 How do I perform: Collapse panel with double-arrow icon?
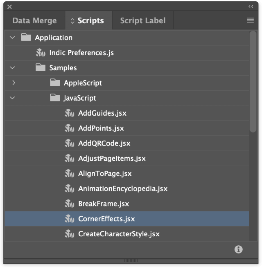(251, 7)
